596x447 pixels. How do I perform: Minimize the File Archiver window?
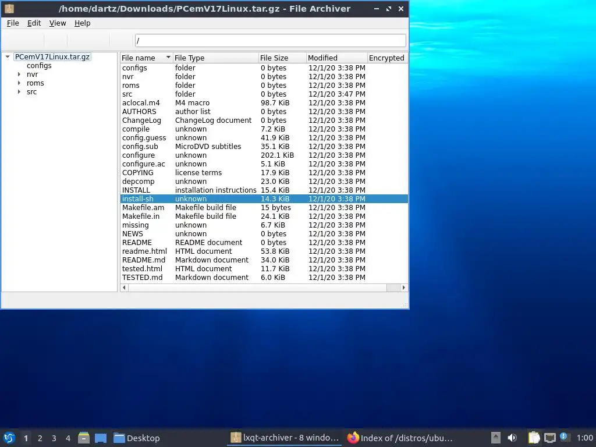pyautogui.click(x=377, y=9)
